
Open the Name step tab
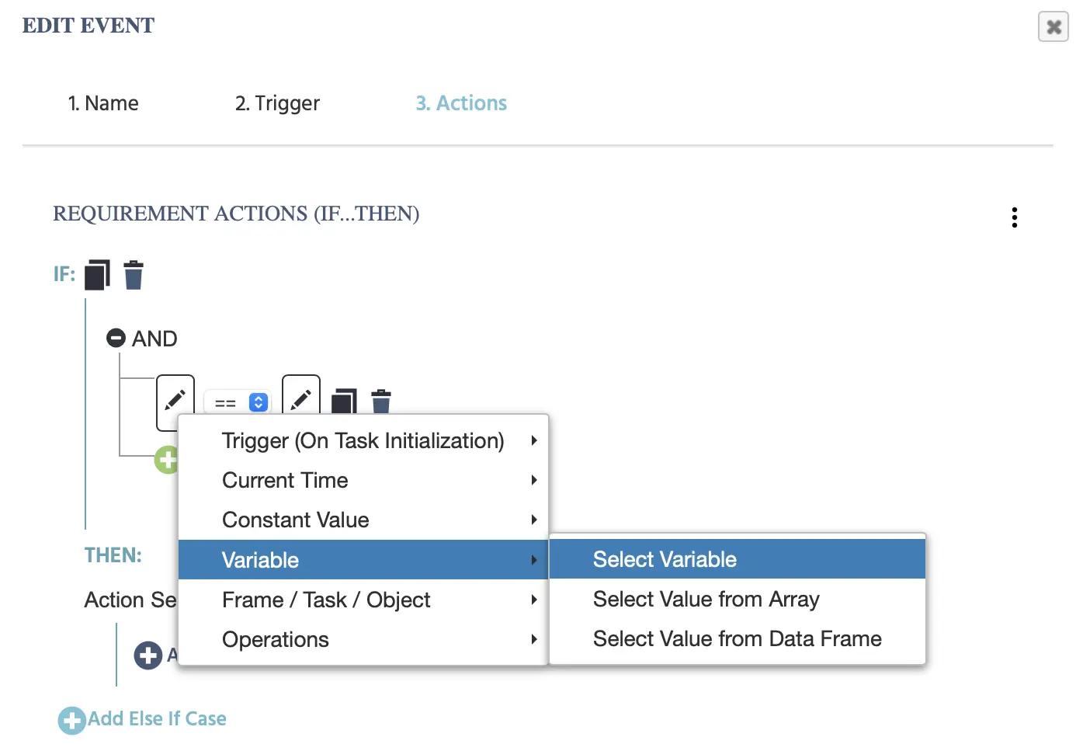click(103, 103)
